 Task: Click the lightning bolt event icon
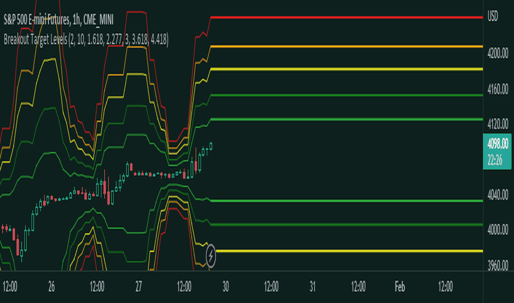pyautogui.click(x=211, y=256)
